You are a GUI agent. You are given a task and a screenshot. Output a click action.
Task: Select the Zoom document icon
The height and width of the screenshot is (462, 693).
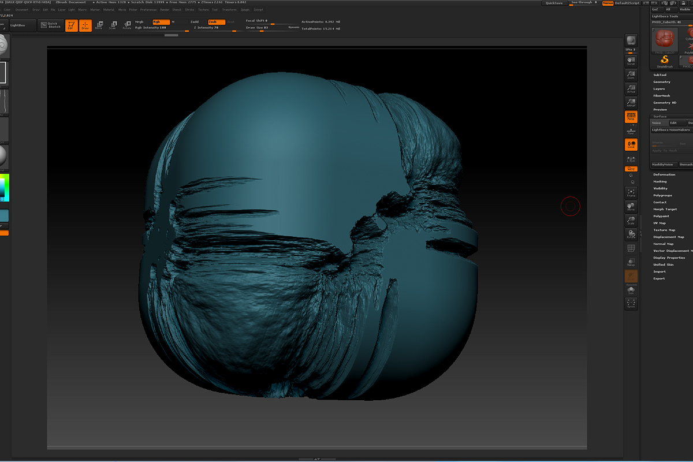coord(631,75)
